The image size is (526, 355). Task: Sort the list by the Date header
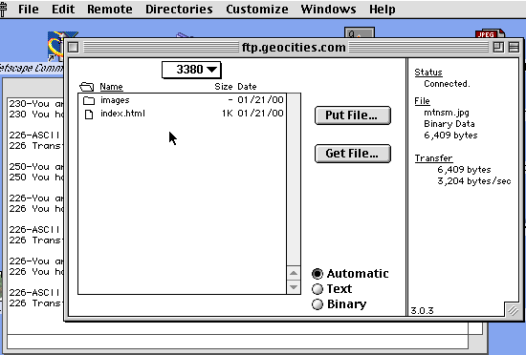coord(247,87)
